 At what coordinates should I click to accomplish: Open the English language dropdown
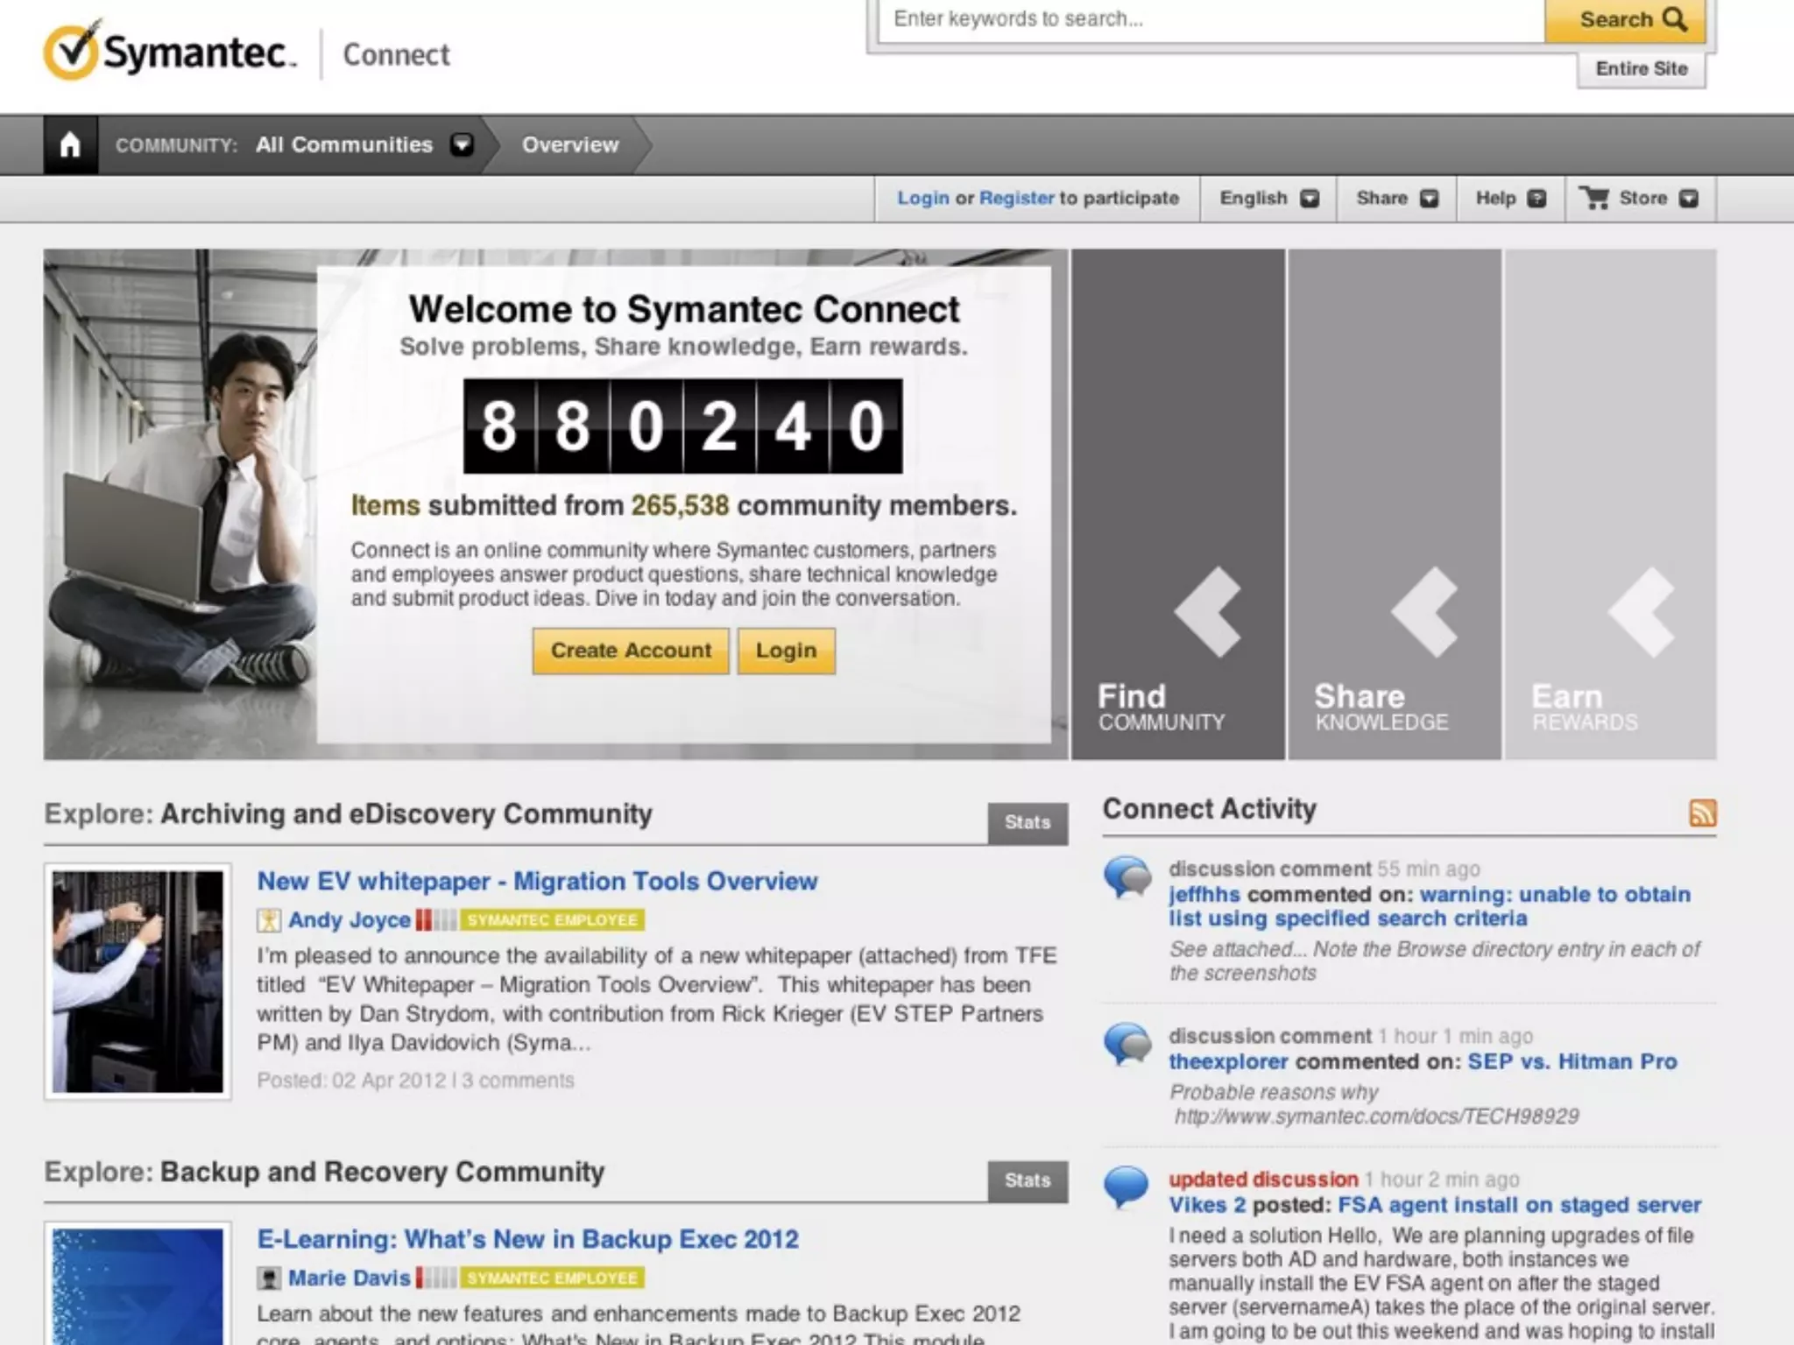coord(1268,198)
